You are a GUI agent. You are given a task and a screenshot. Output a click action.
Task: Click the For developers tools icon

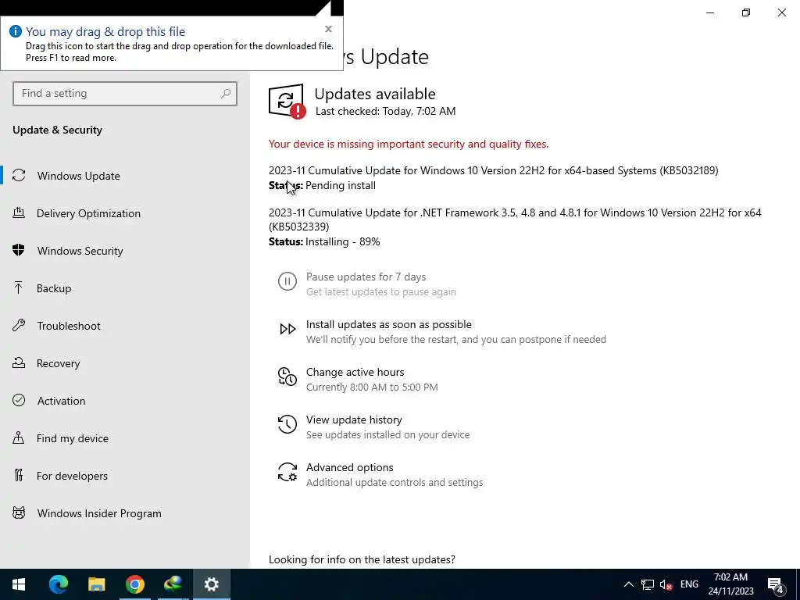[x=19, y=476]
